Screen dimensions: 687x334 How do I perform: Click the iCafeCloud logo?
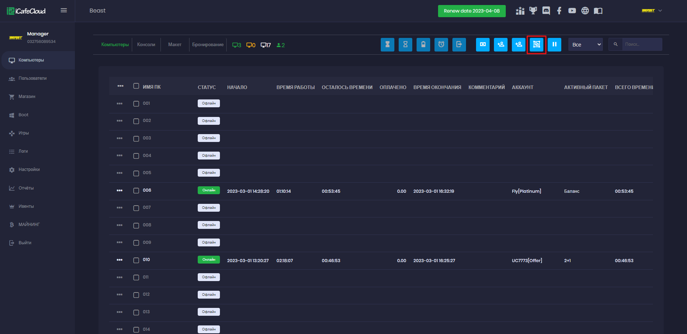pyautogui.click(x=26, y=11)
